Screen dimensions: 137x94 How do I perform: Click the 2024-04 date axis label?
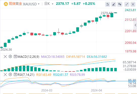(96, 90)
